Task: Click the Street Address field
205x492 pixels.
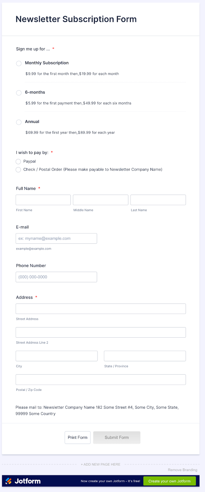Action: coord(101,309)
